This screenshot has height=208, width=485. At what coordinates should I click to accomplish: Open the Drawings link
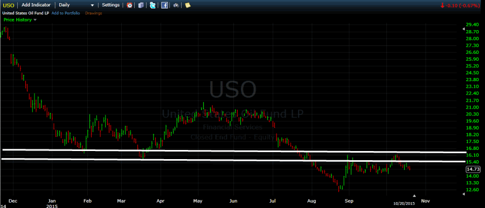point(93,13)
